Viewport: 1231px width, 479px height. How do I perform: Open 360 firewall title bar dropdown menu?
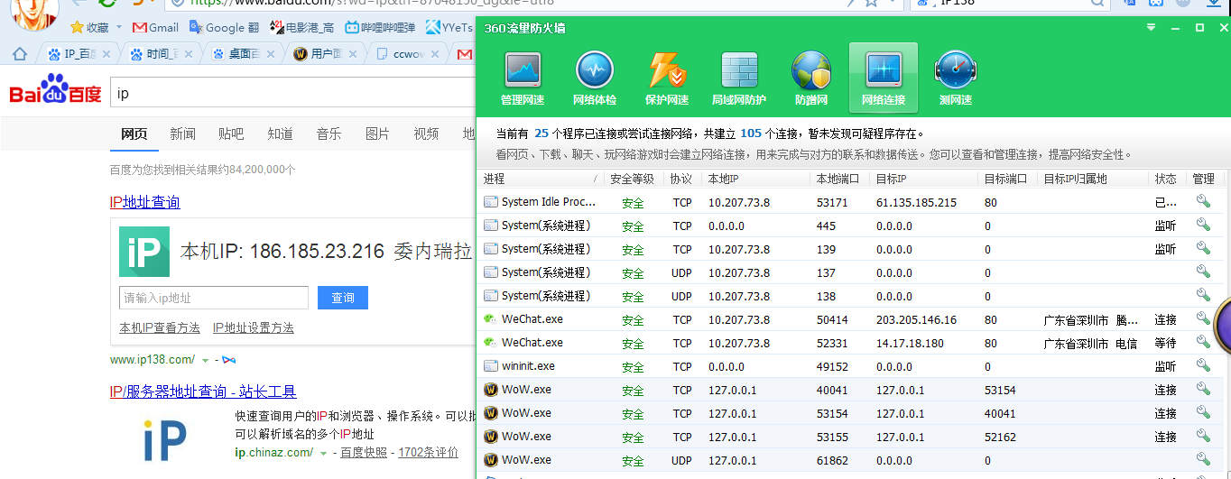pos(1152,28)
